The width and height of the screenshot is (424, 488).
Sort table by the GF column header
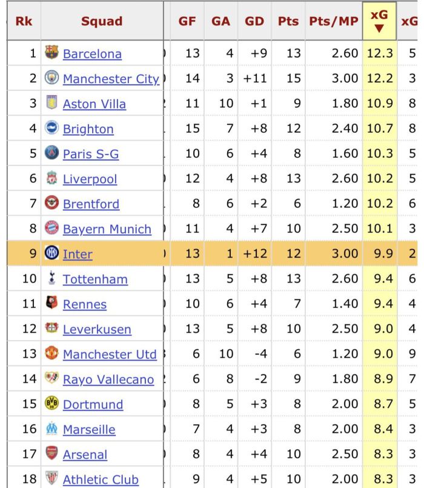click(187, 21)
